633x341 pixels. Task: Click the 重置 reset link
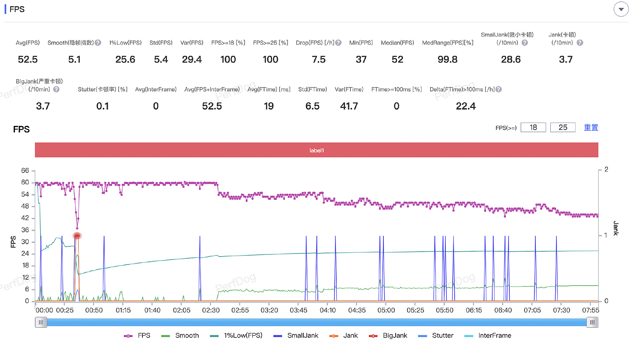click(591, 128)
